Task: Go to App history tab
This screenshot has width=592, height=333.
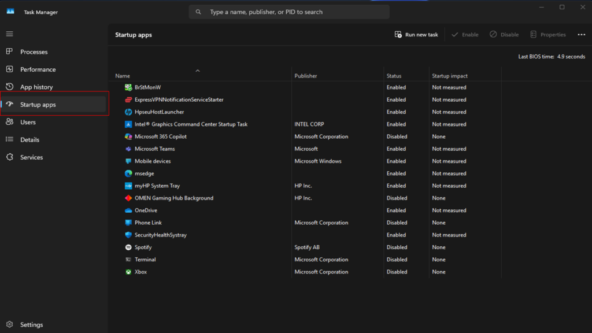Action: 54,87
